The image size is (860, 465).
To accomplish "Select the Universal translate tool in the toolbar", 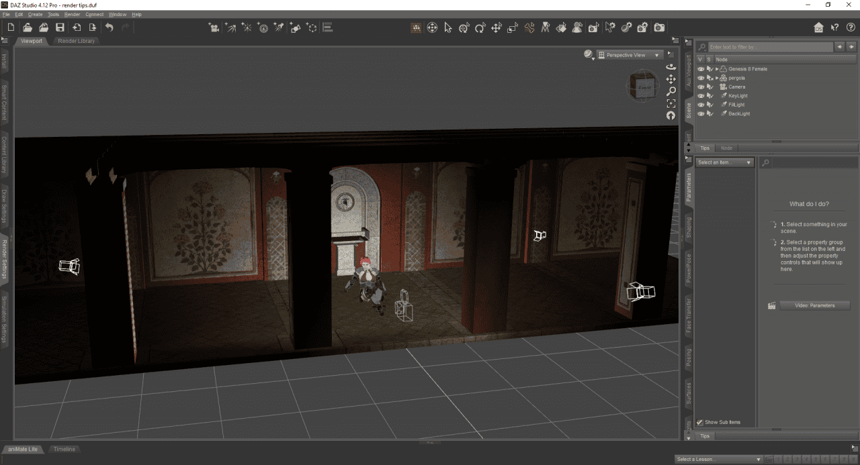I will pos(496,28).
